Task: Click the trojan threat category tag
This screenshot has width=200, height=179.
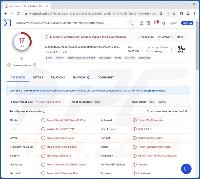Action: point(97,102)
